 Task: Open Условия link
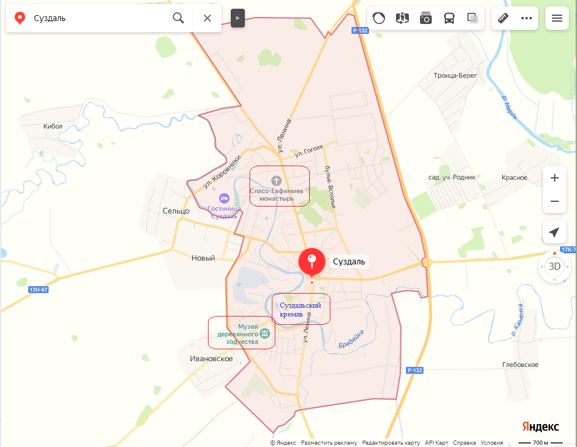click(491, 442)
